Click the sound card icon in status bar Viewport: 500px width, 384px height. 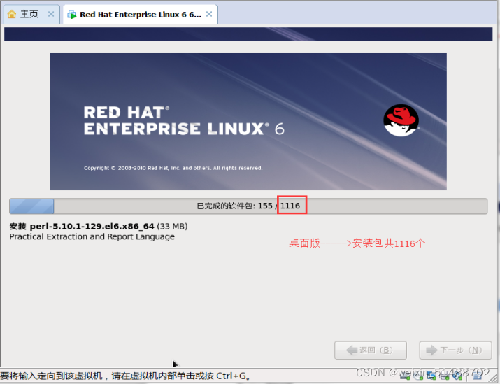click(x=457, y=376)
